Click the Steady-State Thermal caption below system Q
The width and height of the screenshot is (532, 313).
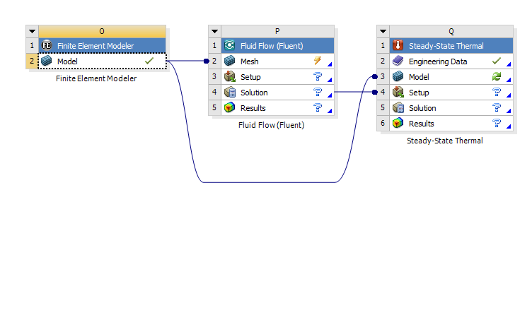tap(444, 141)
